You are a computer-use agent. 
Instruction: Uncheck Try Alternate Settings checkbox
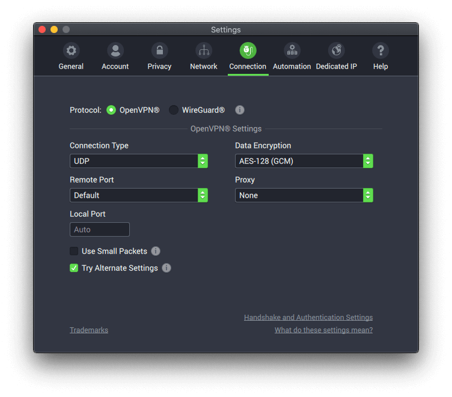click(x=74, y=268)
